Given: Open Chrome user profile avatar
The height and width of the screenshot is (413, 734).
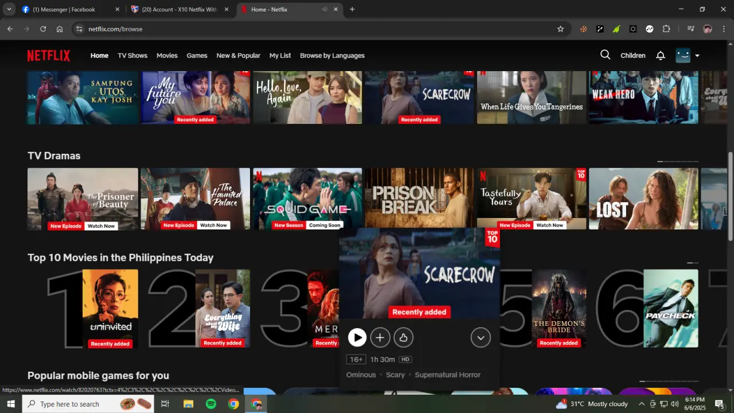Looking at the screenshot, I should (708, 29).
